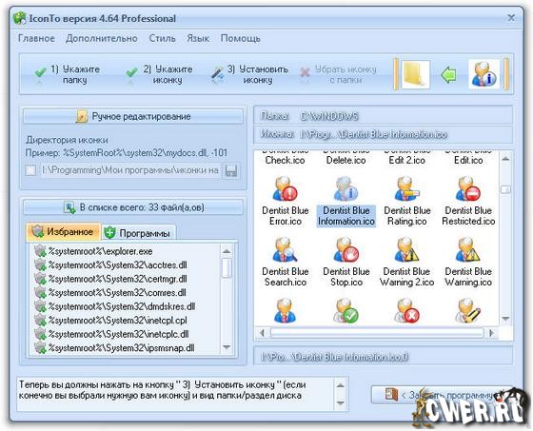Select %systemroot%\explorer.exe in list
Screen dimensions: 533x431
pyautogui.click(x=100, y=251)
